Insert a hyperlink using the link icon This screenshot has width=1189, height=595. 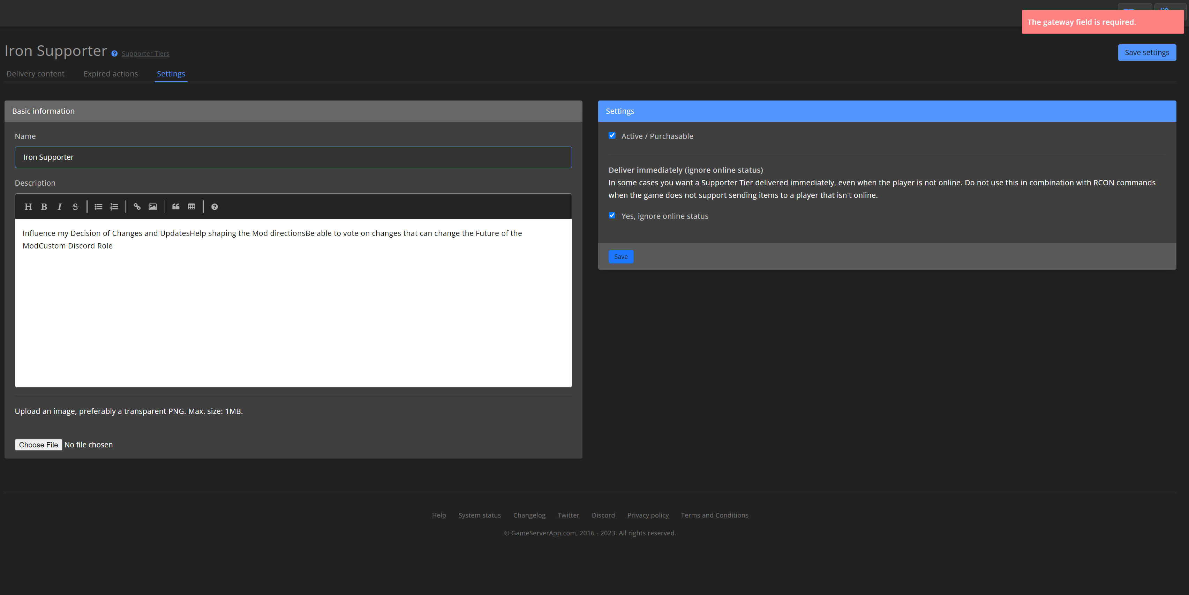pyautogui.click(x=137, y=207)
